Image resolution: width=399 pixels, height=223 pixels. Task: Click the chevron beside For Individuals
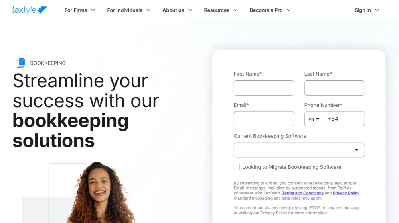point(148,10)
